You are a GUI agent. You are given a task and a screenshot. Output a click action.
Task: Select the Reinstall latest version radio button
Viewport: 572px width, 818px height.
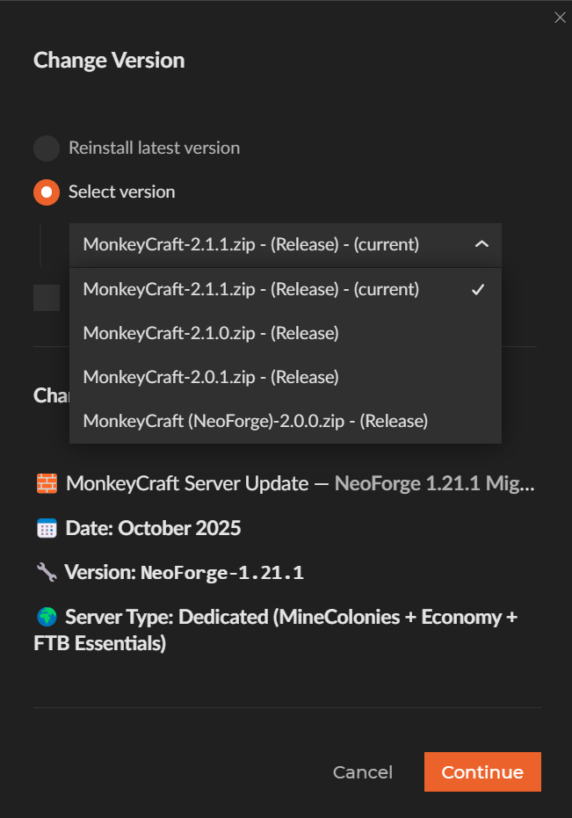[x=46, y=148]
